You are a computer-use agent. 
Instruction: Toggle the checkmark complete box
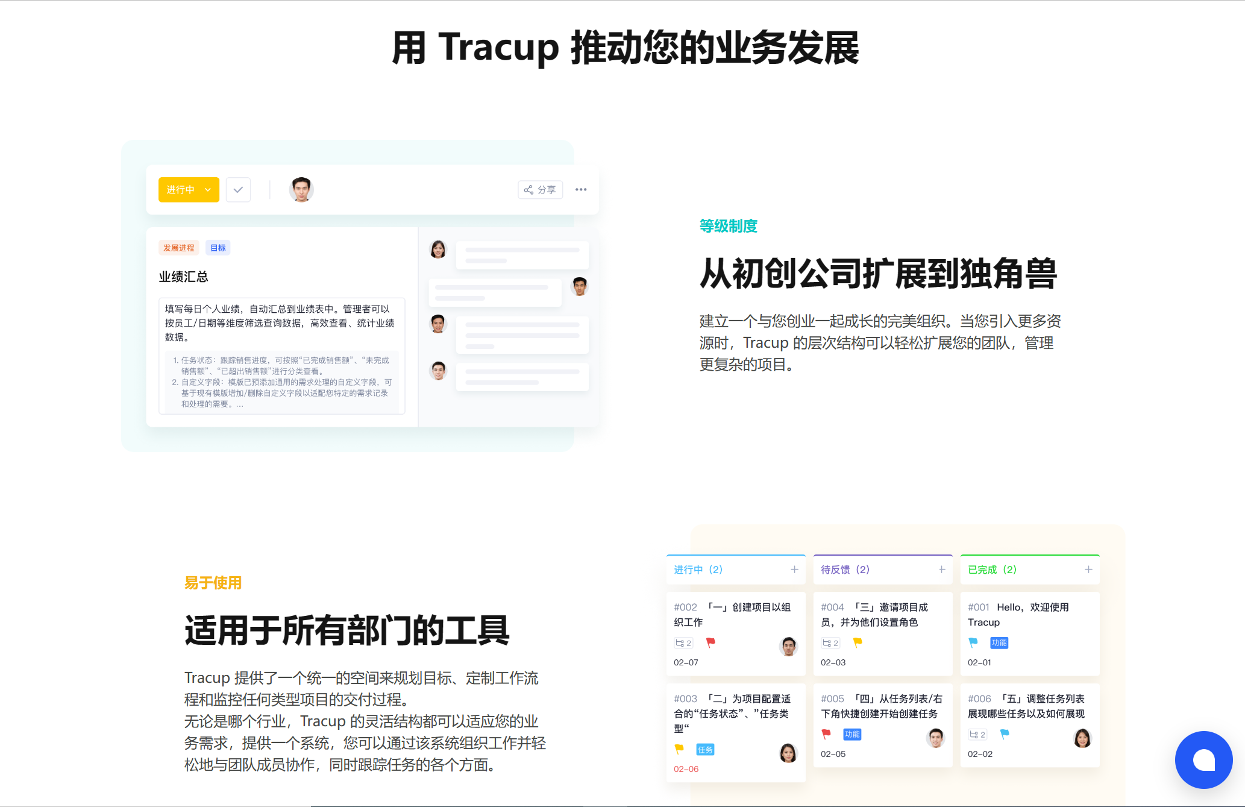[x=238, y=190]
